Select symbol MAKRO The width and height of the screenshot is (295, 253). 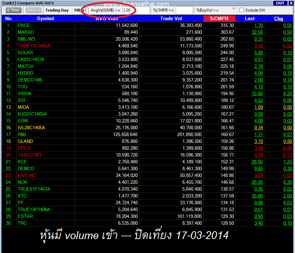coord(26,32)
